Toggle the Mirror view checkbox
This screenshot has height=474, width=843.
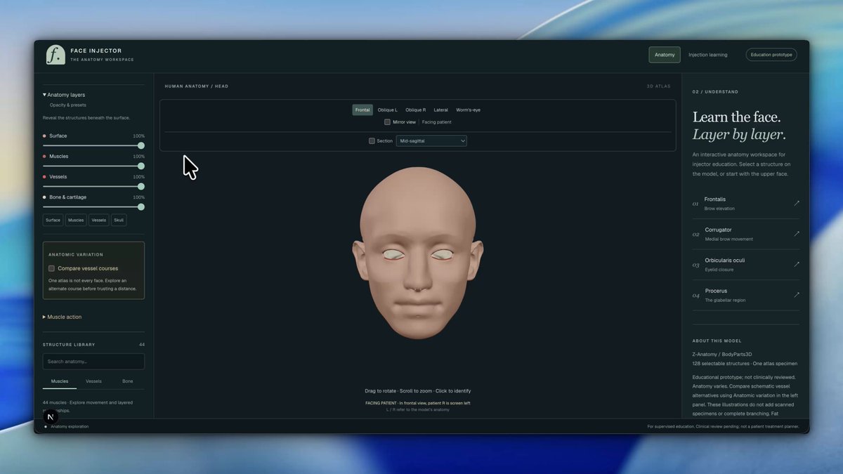[387, 122]
